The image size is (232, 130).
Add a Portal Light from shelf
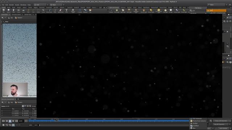184,10
